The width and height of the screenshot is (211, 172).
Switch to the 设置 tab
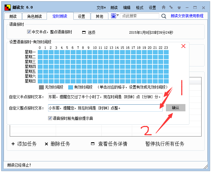click(x=82, y=16)
